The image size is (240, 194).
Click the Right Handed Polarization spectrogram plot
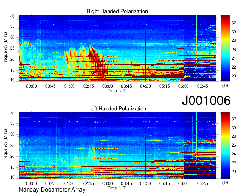117,48
